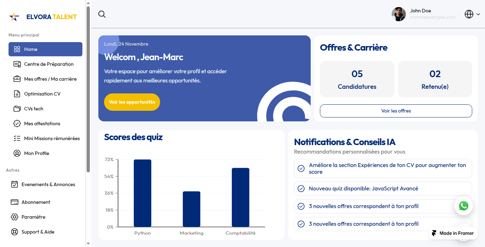Open John Doe profile menu
The height and width of the screenshot is (247, 485).
pos(423,14)
